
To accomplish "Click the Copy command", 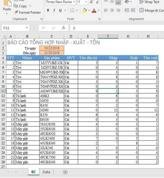I will [21, 6].
